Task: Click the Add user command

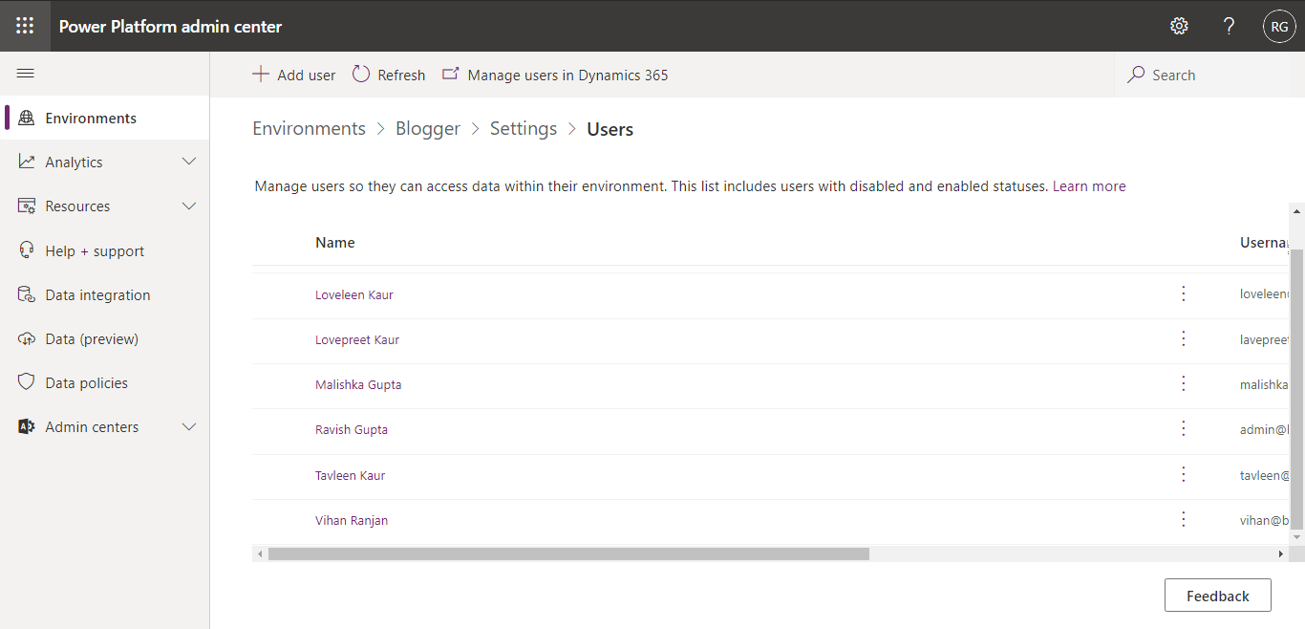Action: click(x=294, y=75)
